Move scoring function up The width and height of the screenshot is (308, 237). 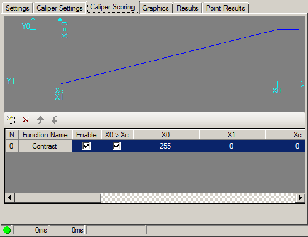[x=40, y=120]
